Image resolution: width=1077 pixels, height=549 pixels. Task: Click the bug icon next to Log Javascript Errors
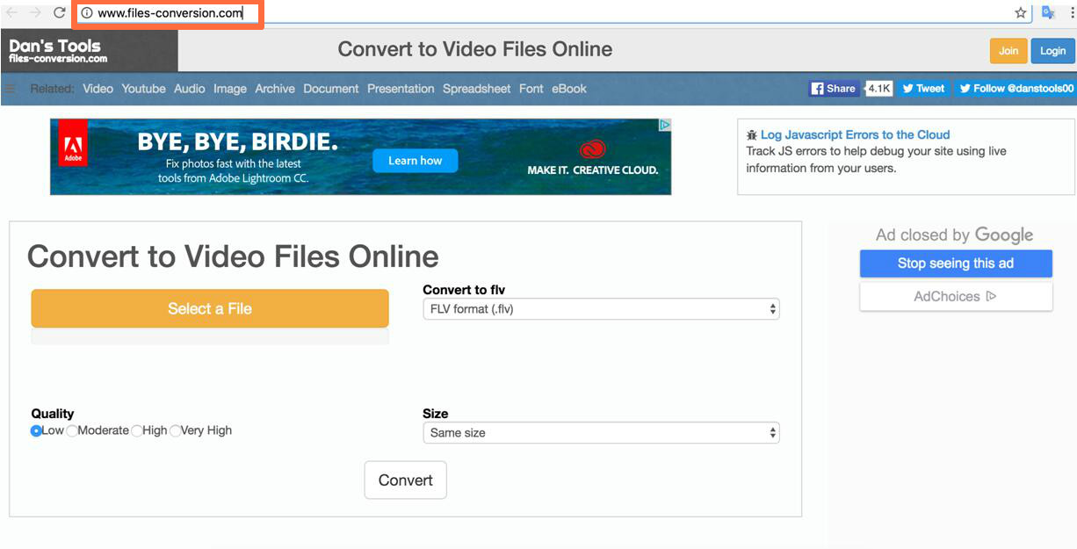(752, 135)
